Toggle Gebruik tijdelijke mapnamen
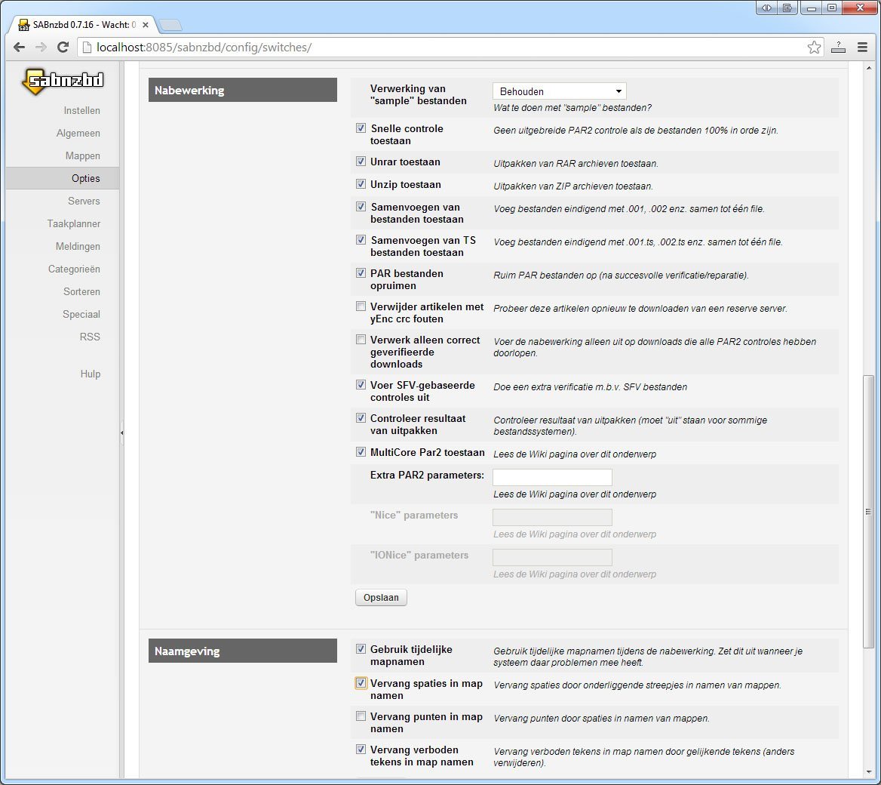The image size is (881, 785). 361,649
